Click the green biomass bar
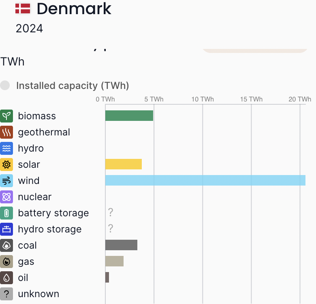Image resolution: width=316 pixels, height=304 pixels. click(129, 116)
